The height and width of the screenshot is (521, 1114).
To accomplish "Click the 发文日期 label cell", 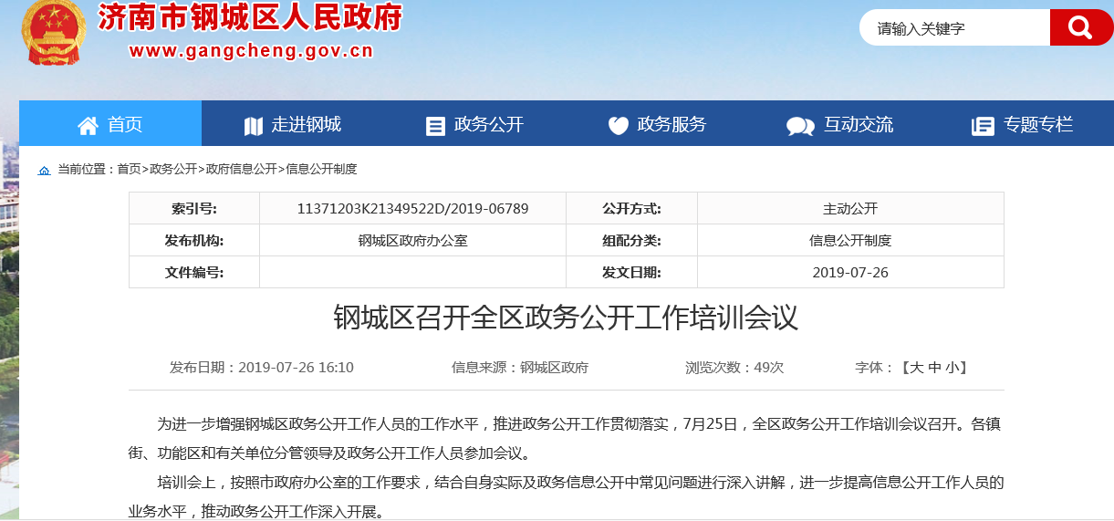I will (631, 272).
